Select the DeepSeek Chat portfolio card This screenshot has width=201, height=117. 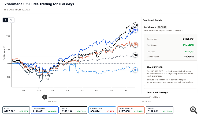pyautogui.click(x=45, y=110)
